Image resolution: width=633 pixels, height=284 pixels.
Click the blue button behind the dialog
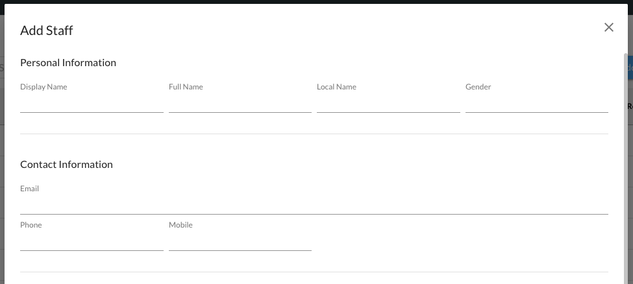630,68
